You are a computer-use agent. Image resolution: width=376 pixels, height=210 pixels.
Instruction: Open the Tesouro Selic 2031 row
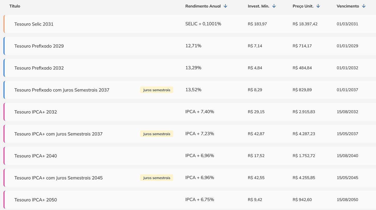click(x=34, y=24)
